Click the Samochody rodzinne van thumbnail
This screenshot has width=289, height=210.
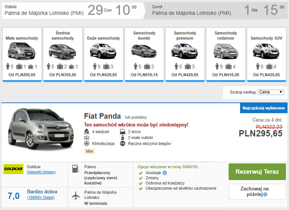pyautogui.click(x=226, y=51)
